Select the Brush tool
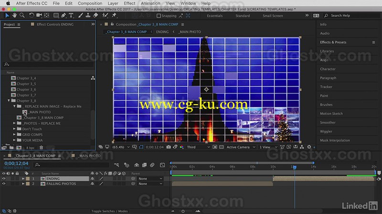Image resolution: width=382 pixels, height=214 pixels. (80, 16)
